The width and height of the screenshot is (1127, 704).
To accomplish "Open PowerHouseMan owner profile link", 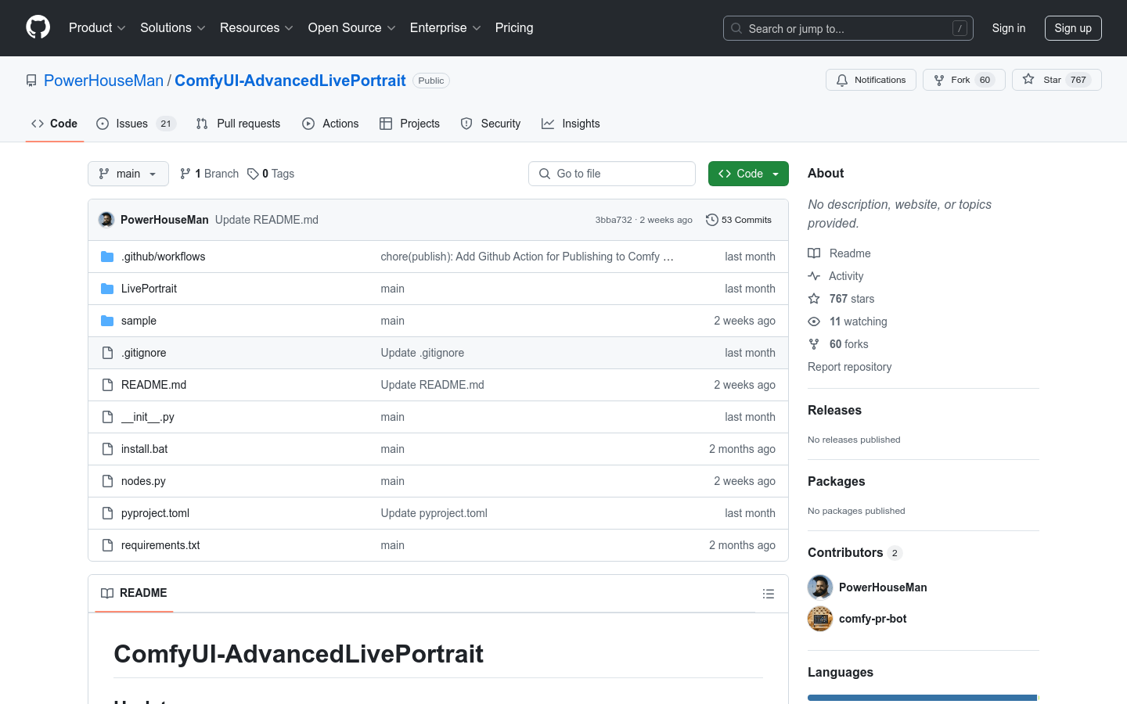I will click(103, 81).
